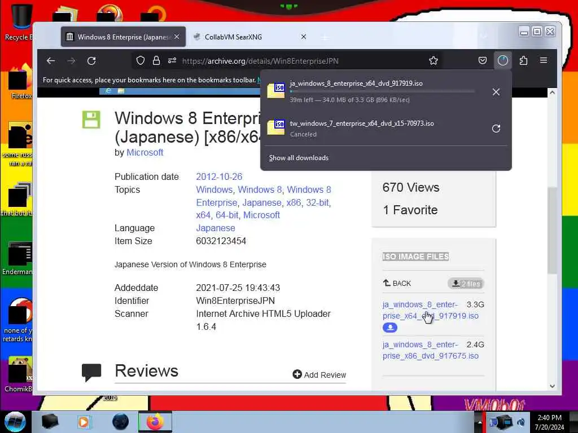Open the x86 topic link

(294, 202)
